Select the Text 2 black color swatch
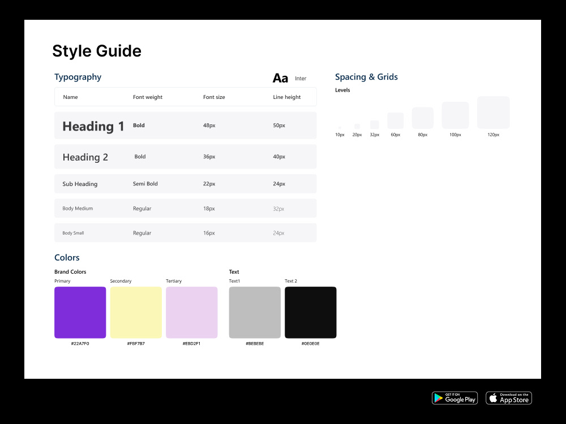The image size is (566, 424). pyautogui.click(x=310, y=312)
